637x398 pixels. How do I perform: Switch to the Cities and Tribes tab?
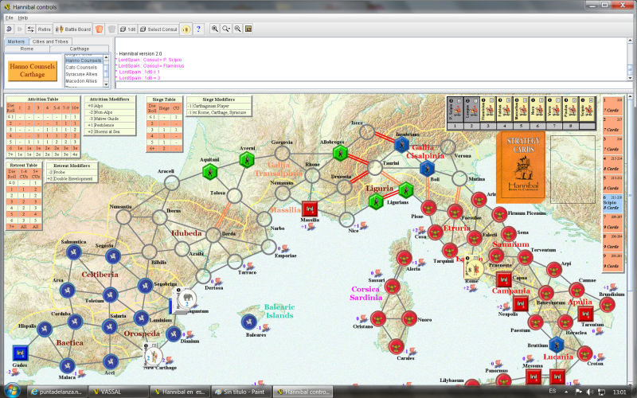[50, 41]
